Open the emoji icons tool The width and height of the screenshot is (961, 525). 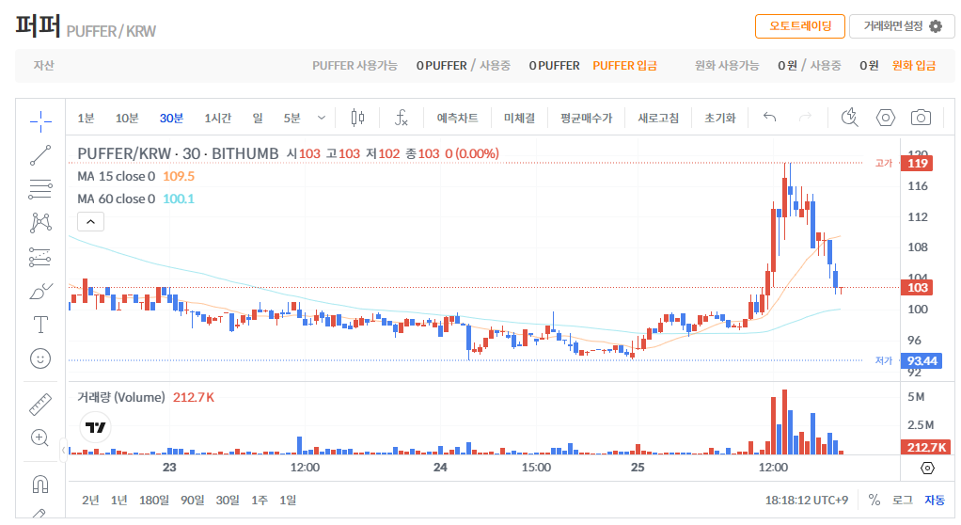coord(40,358)
